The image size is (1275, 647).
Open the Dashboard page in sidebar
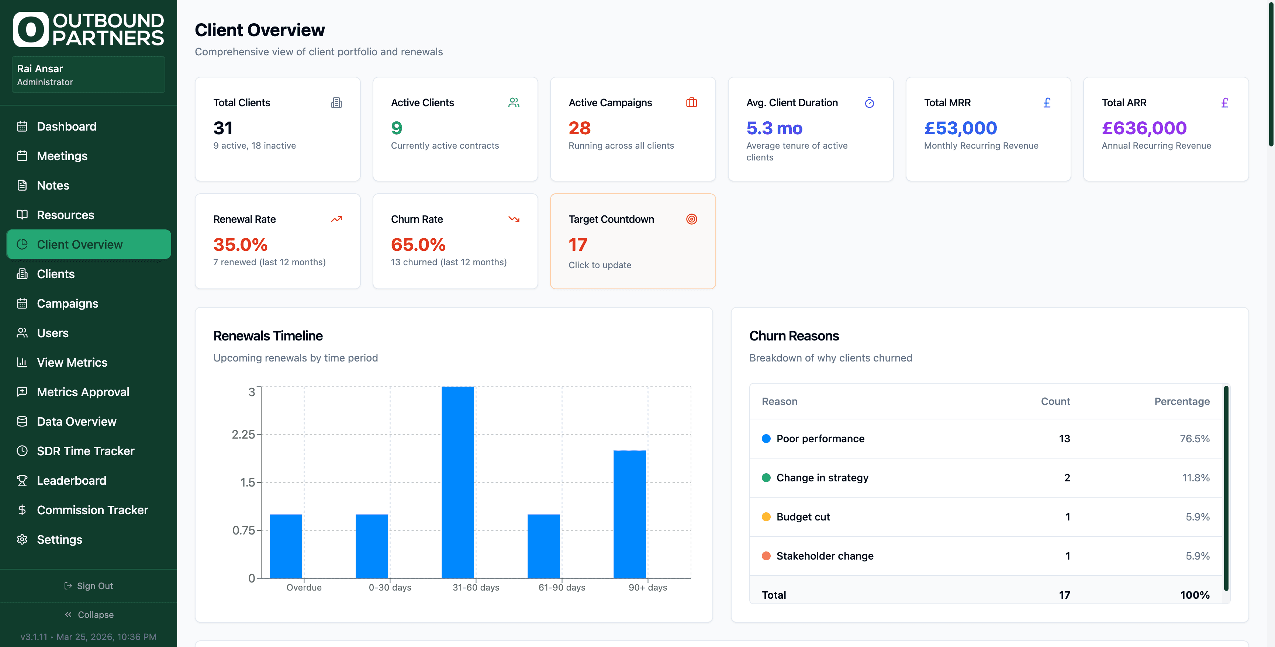[x=66, y=126]
